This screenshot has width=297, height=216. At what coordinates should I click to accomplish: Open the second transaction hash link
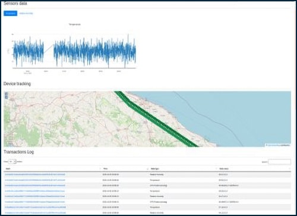coord(35,180)
